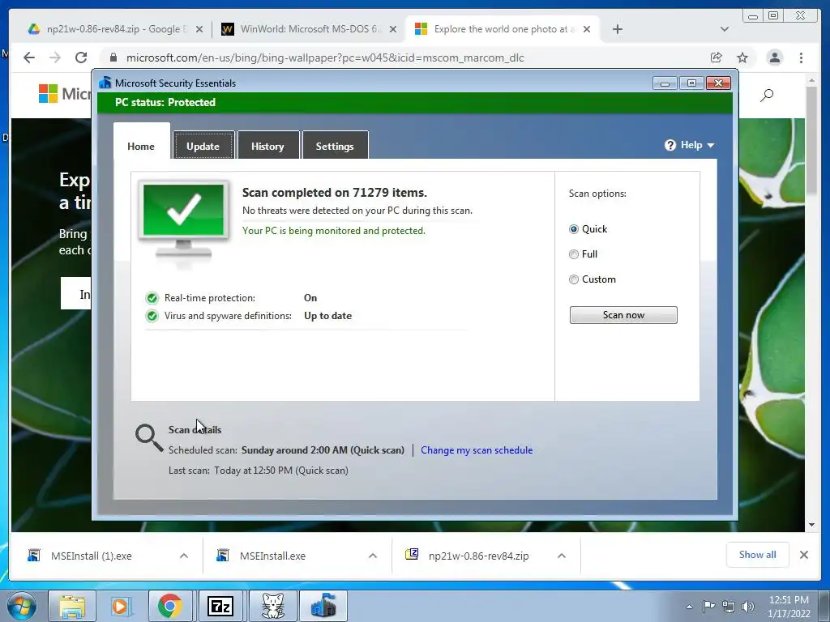830x622 pixels.
Task: Click Virus and spyware definitions check icon
Action: (152, 317)
